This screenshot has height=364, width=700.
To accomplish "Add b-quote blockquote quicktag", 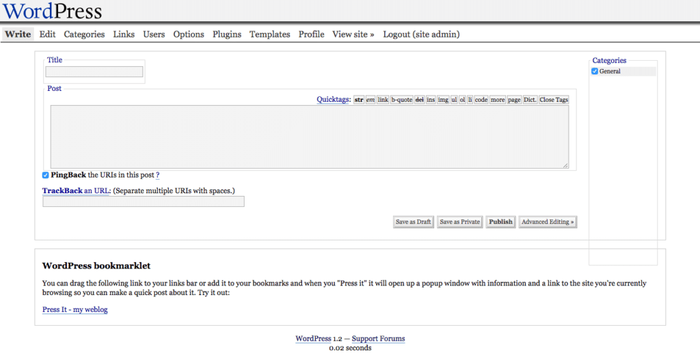I will [x=402, y=100].
